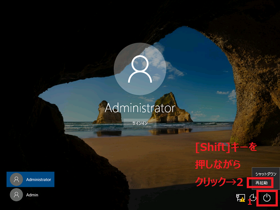Viewport: 280px width, 210px height.
Task: Select the Admin account in user list
Action: (x=30, y=195)
